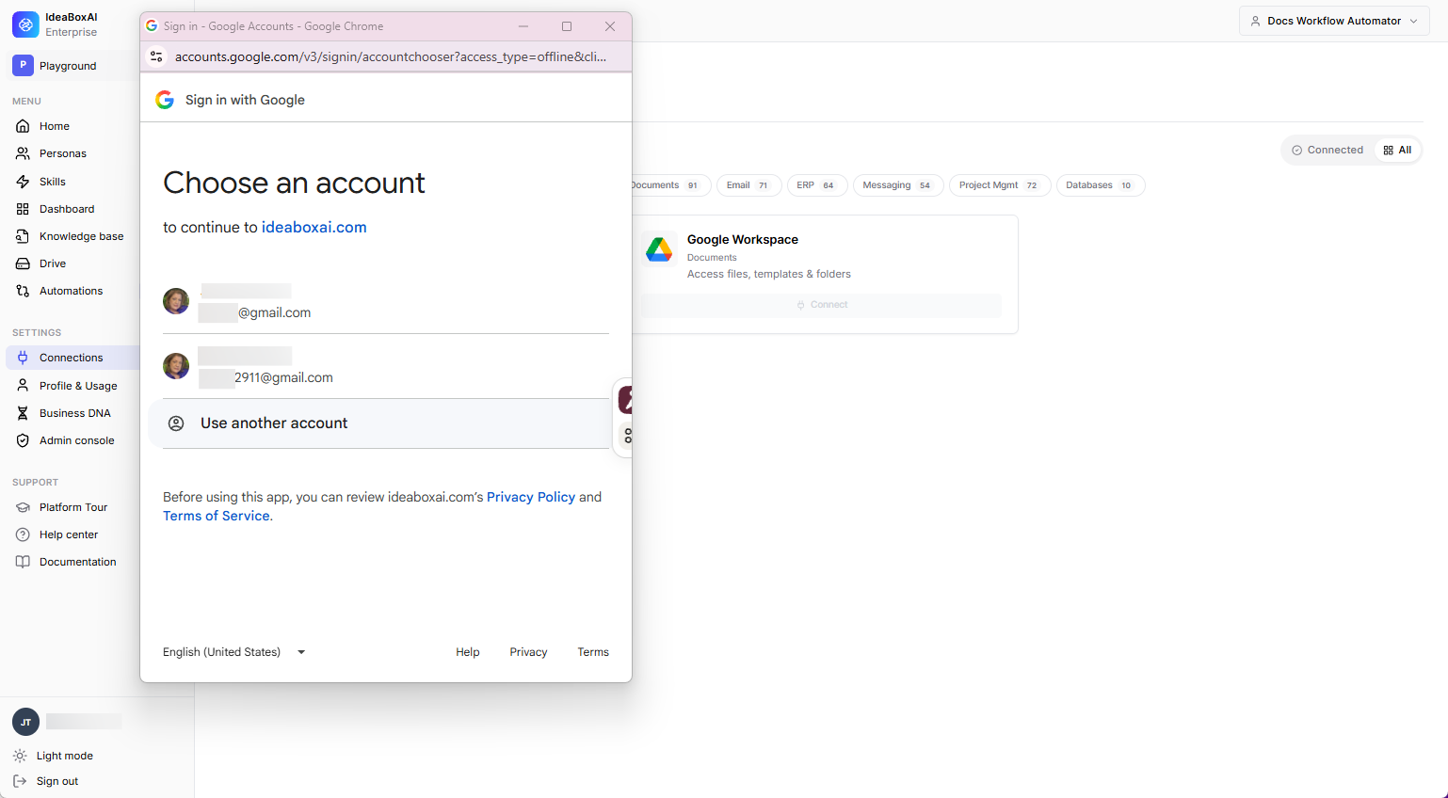Click the JT user avatar
Viewport: 1448px width, 798px height.
(x=25, y=722)
